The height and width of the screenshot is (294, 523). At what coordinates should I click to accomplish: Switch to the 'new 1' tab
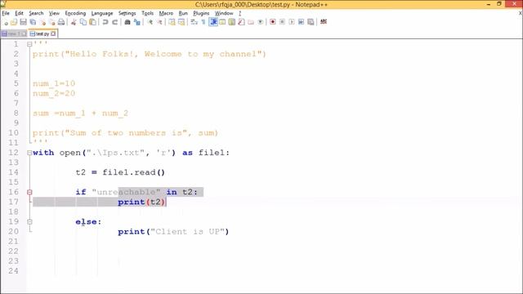[x=13, y=33]
